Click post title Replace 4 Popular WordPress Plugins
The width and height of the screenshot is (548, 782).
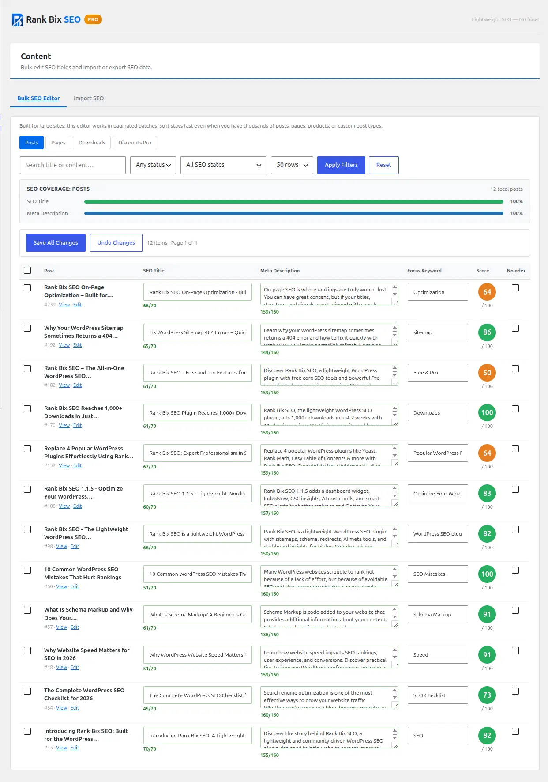(89, 452)
